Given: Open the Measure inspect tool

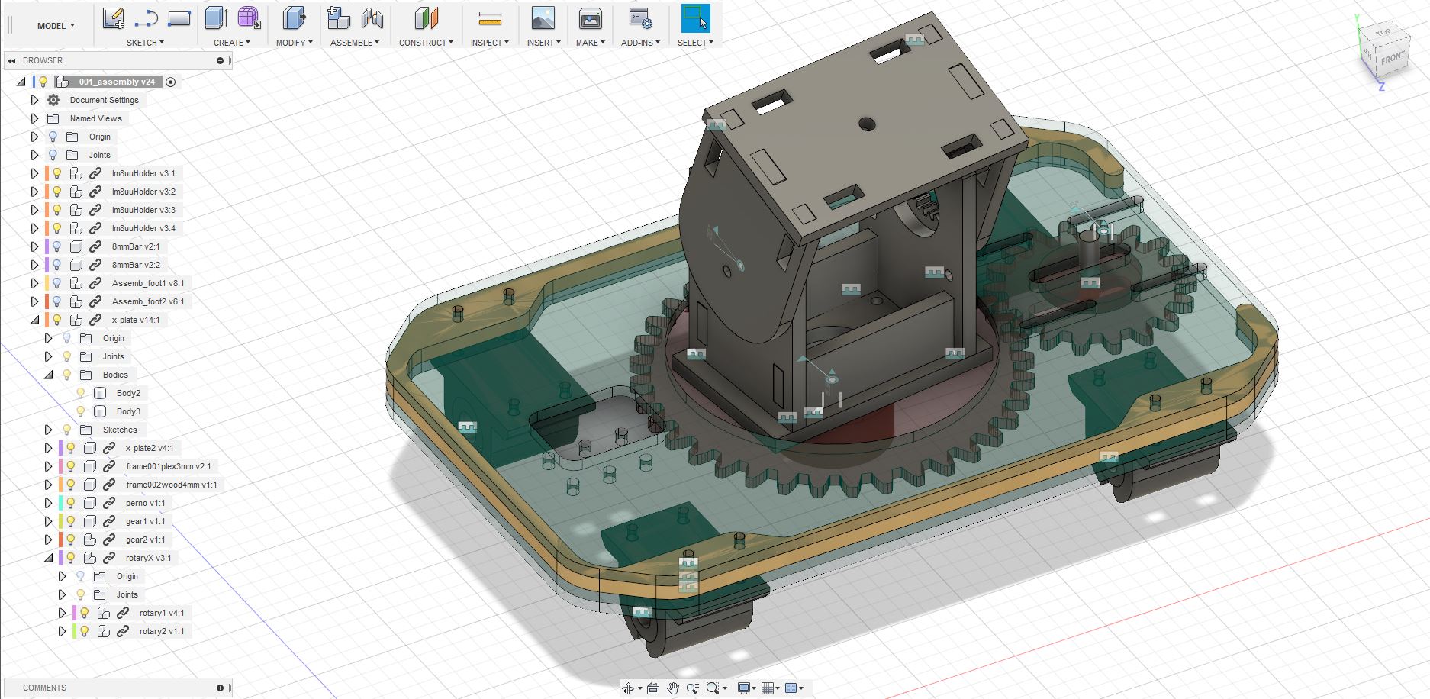Looking at the screenshot, I should click(489, 18).
